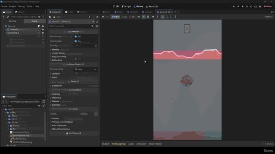Stop the running project

point(242,6)
